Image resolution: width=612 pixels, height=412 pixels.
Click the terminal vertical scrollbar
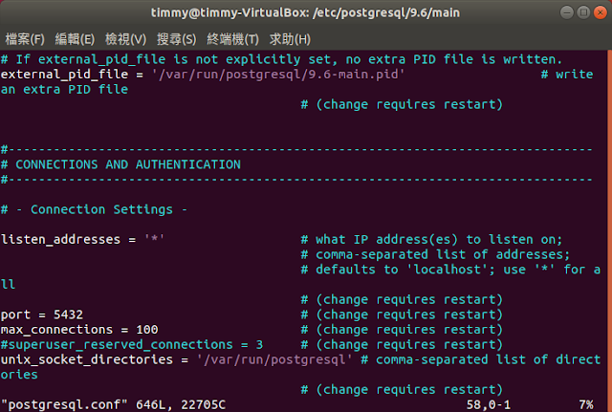coord(610,230)
